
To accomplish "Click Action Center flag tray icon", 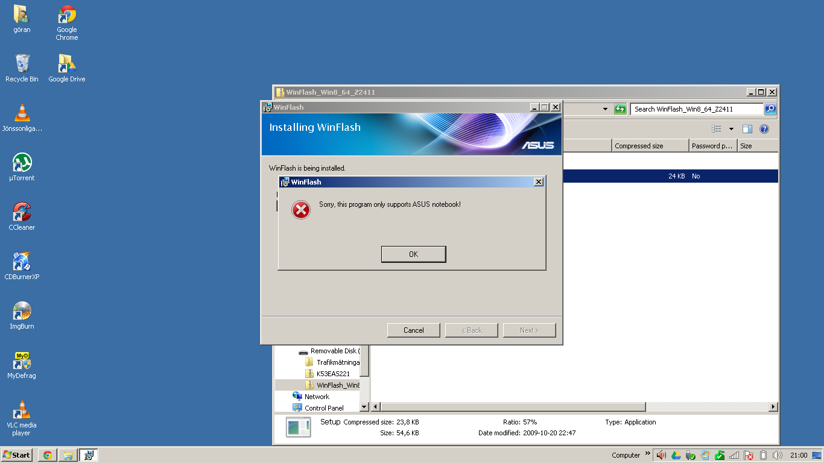I will 749,455.
